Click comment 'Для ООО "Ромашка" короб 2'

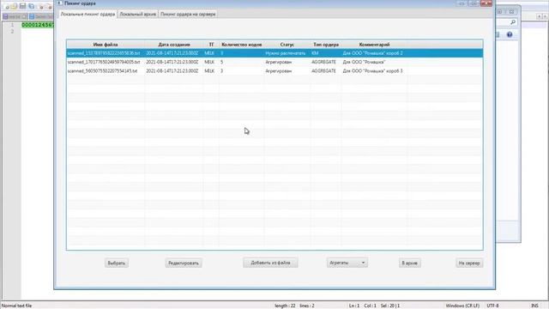(372, 53)
